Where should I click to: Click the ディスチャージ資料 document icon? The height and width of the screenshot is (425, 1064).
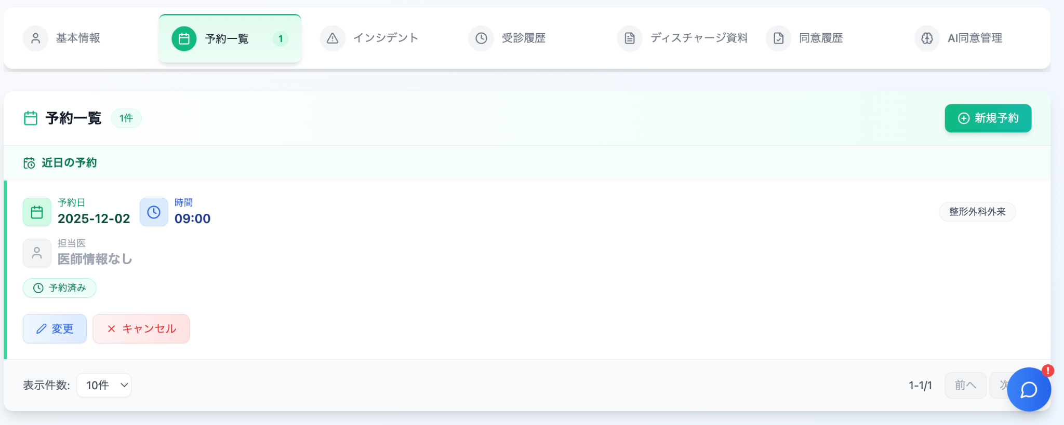click(629, 38)
